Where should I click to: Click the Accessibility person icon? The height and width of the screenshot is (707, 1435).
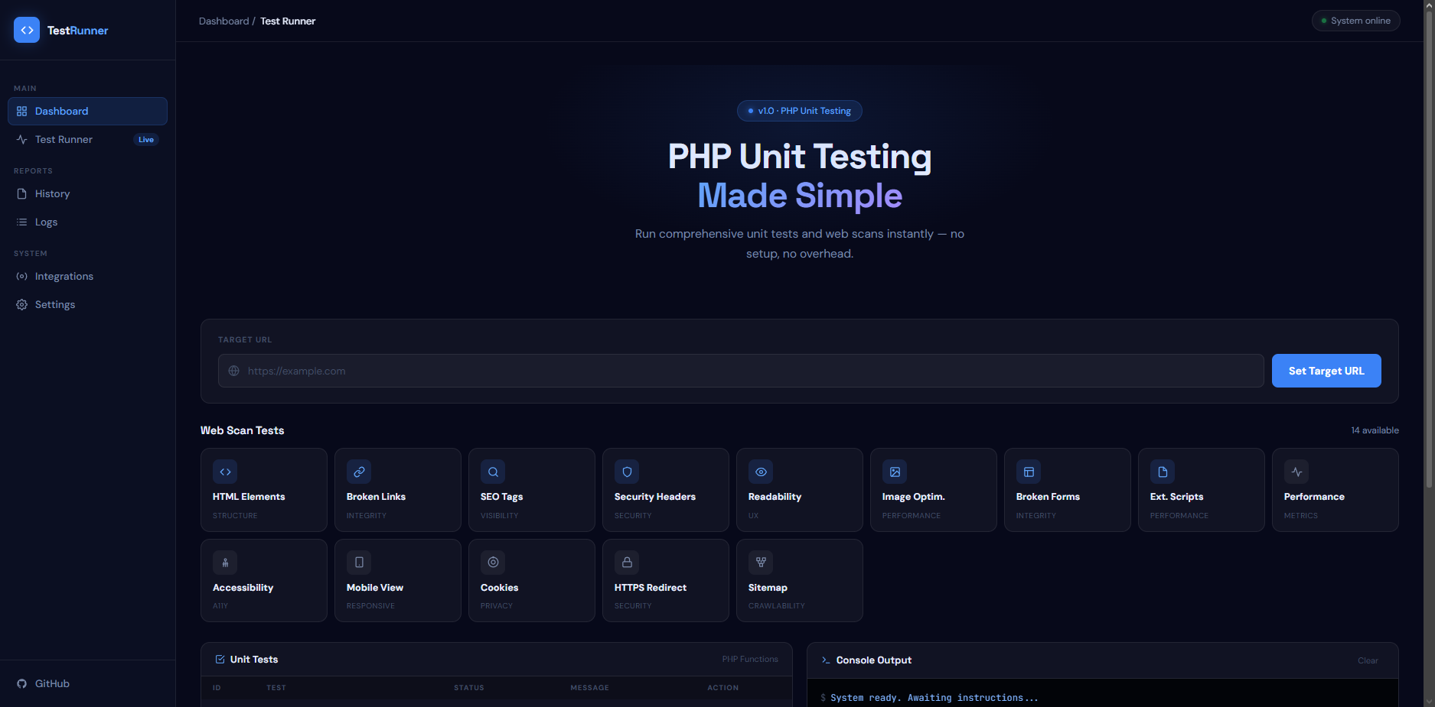[225, 563]
